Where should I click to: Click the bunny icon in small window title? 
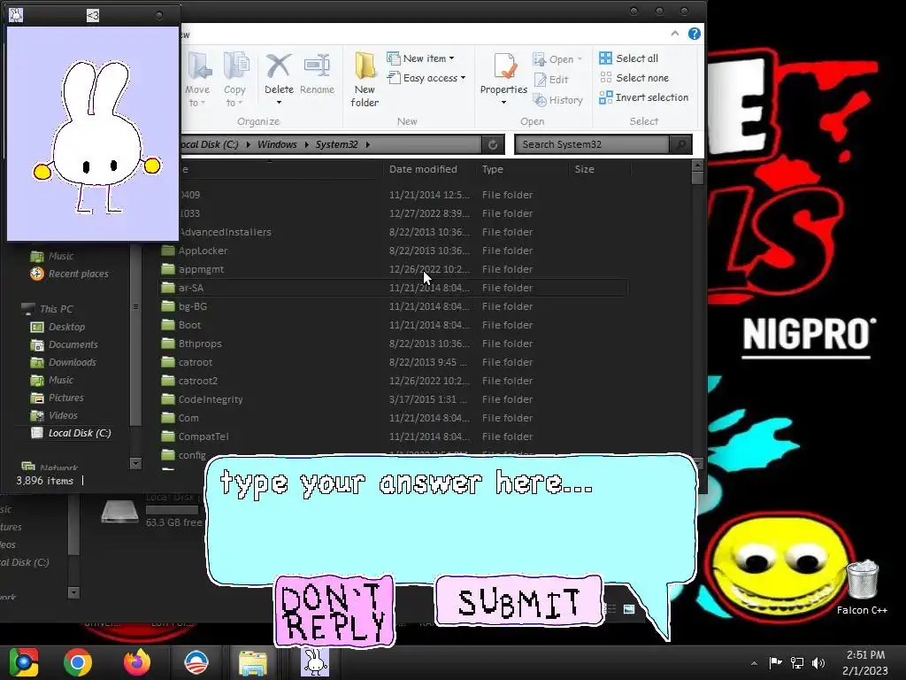(16, 14)
